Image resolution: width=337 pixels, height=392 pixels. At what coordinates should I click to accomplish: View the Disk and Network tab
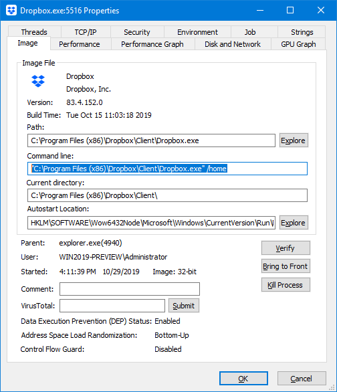pos(233,44)
